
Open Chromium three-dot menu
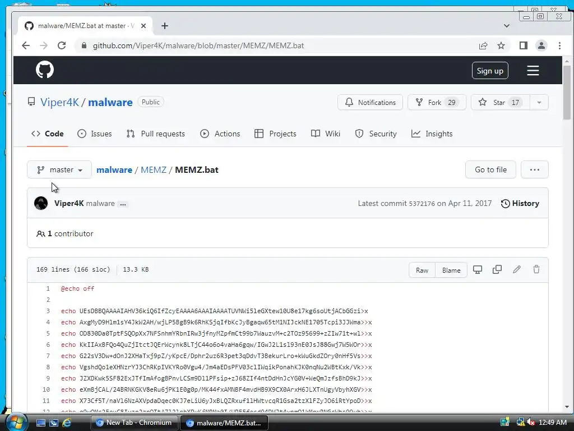(x=559, y=45)
